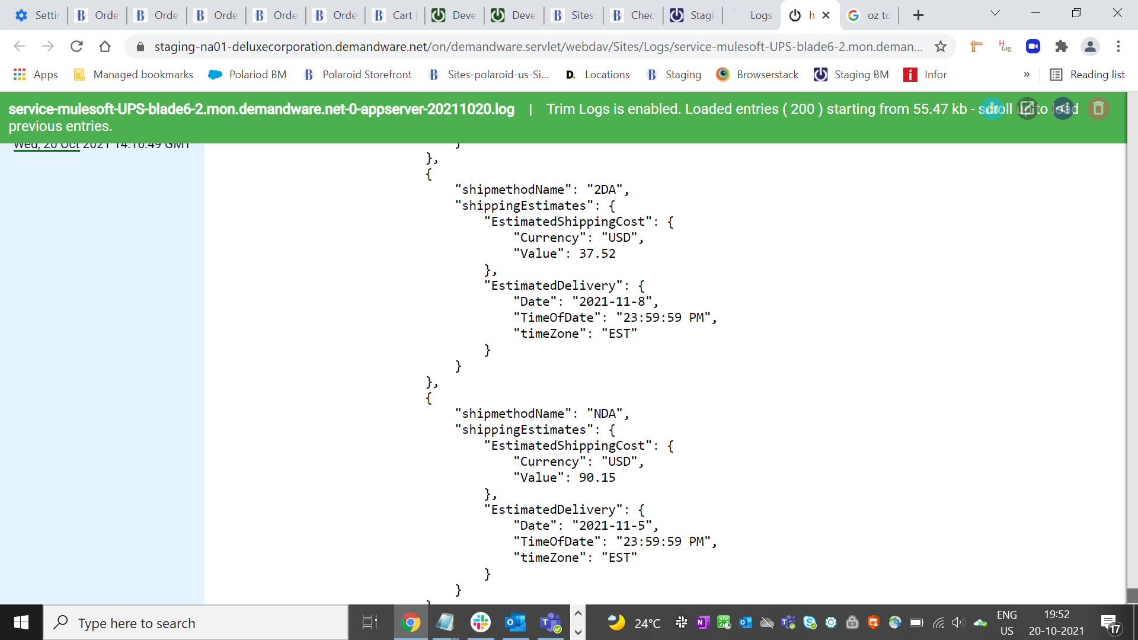The height and width of the screenshot is (640, 1138).
Task: Click the share log icon
Action: [1063, 108]
